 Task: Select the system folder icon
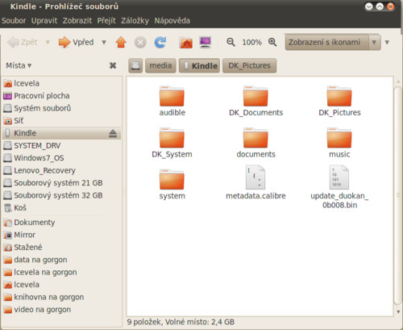coord(172,179)
